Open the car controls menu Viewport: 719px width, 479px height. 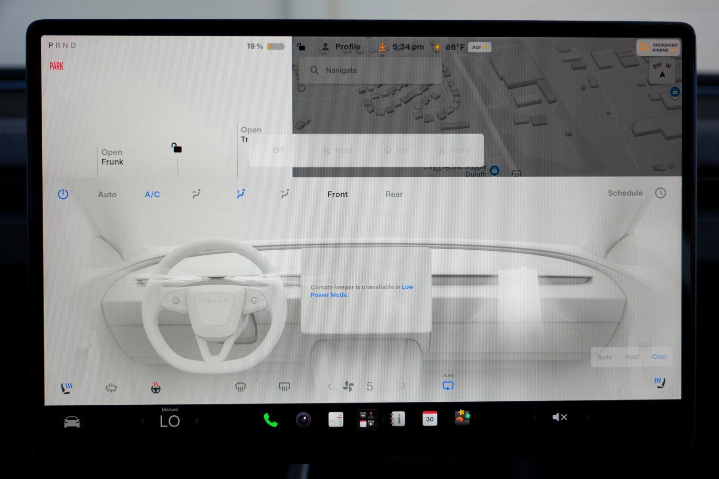pos(72,422)
